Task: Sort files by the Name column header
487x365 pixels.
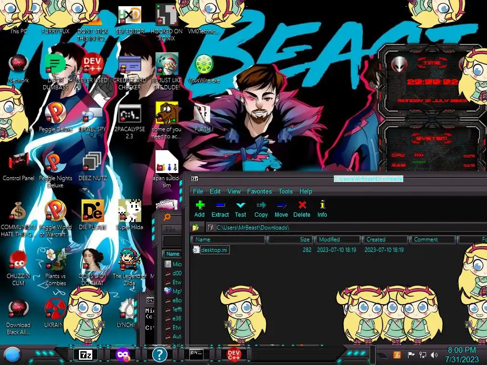Action: [228, 240]
